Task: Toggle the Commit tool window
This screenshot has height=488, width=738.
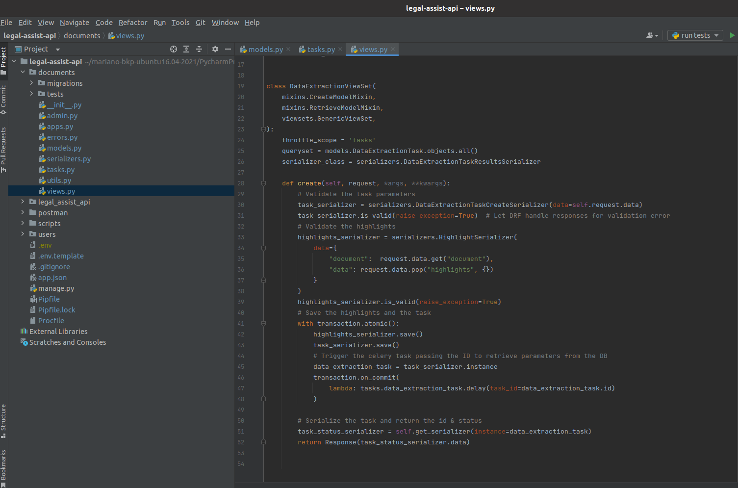Action: tap(3, 100)
